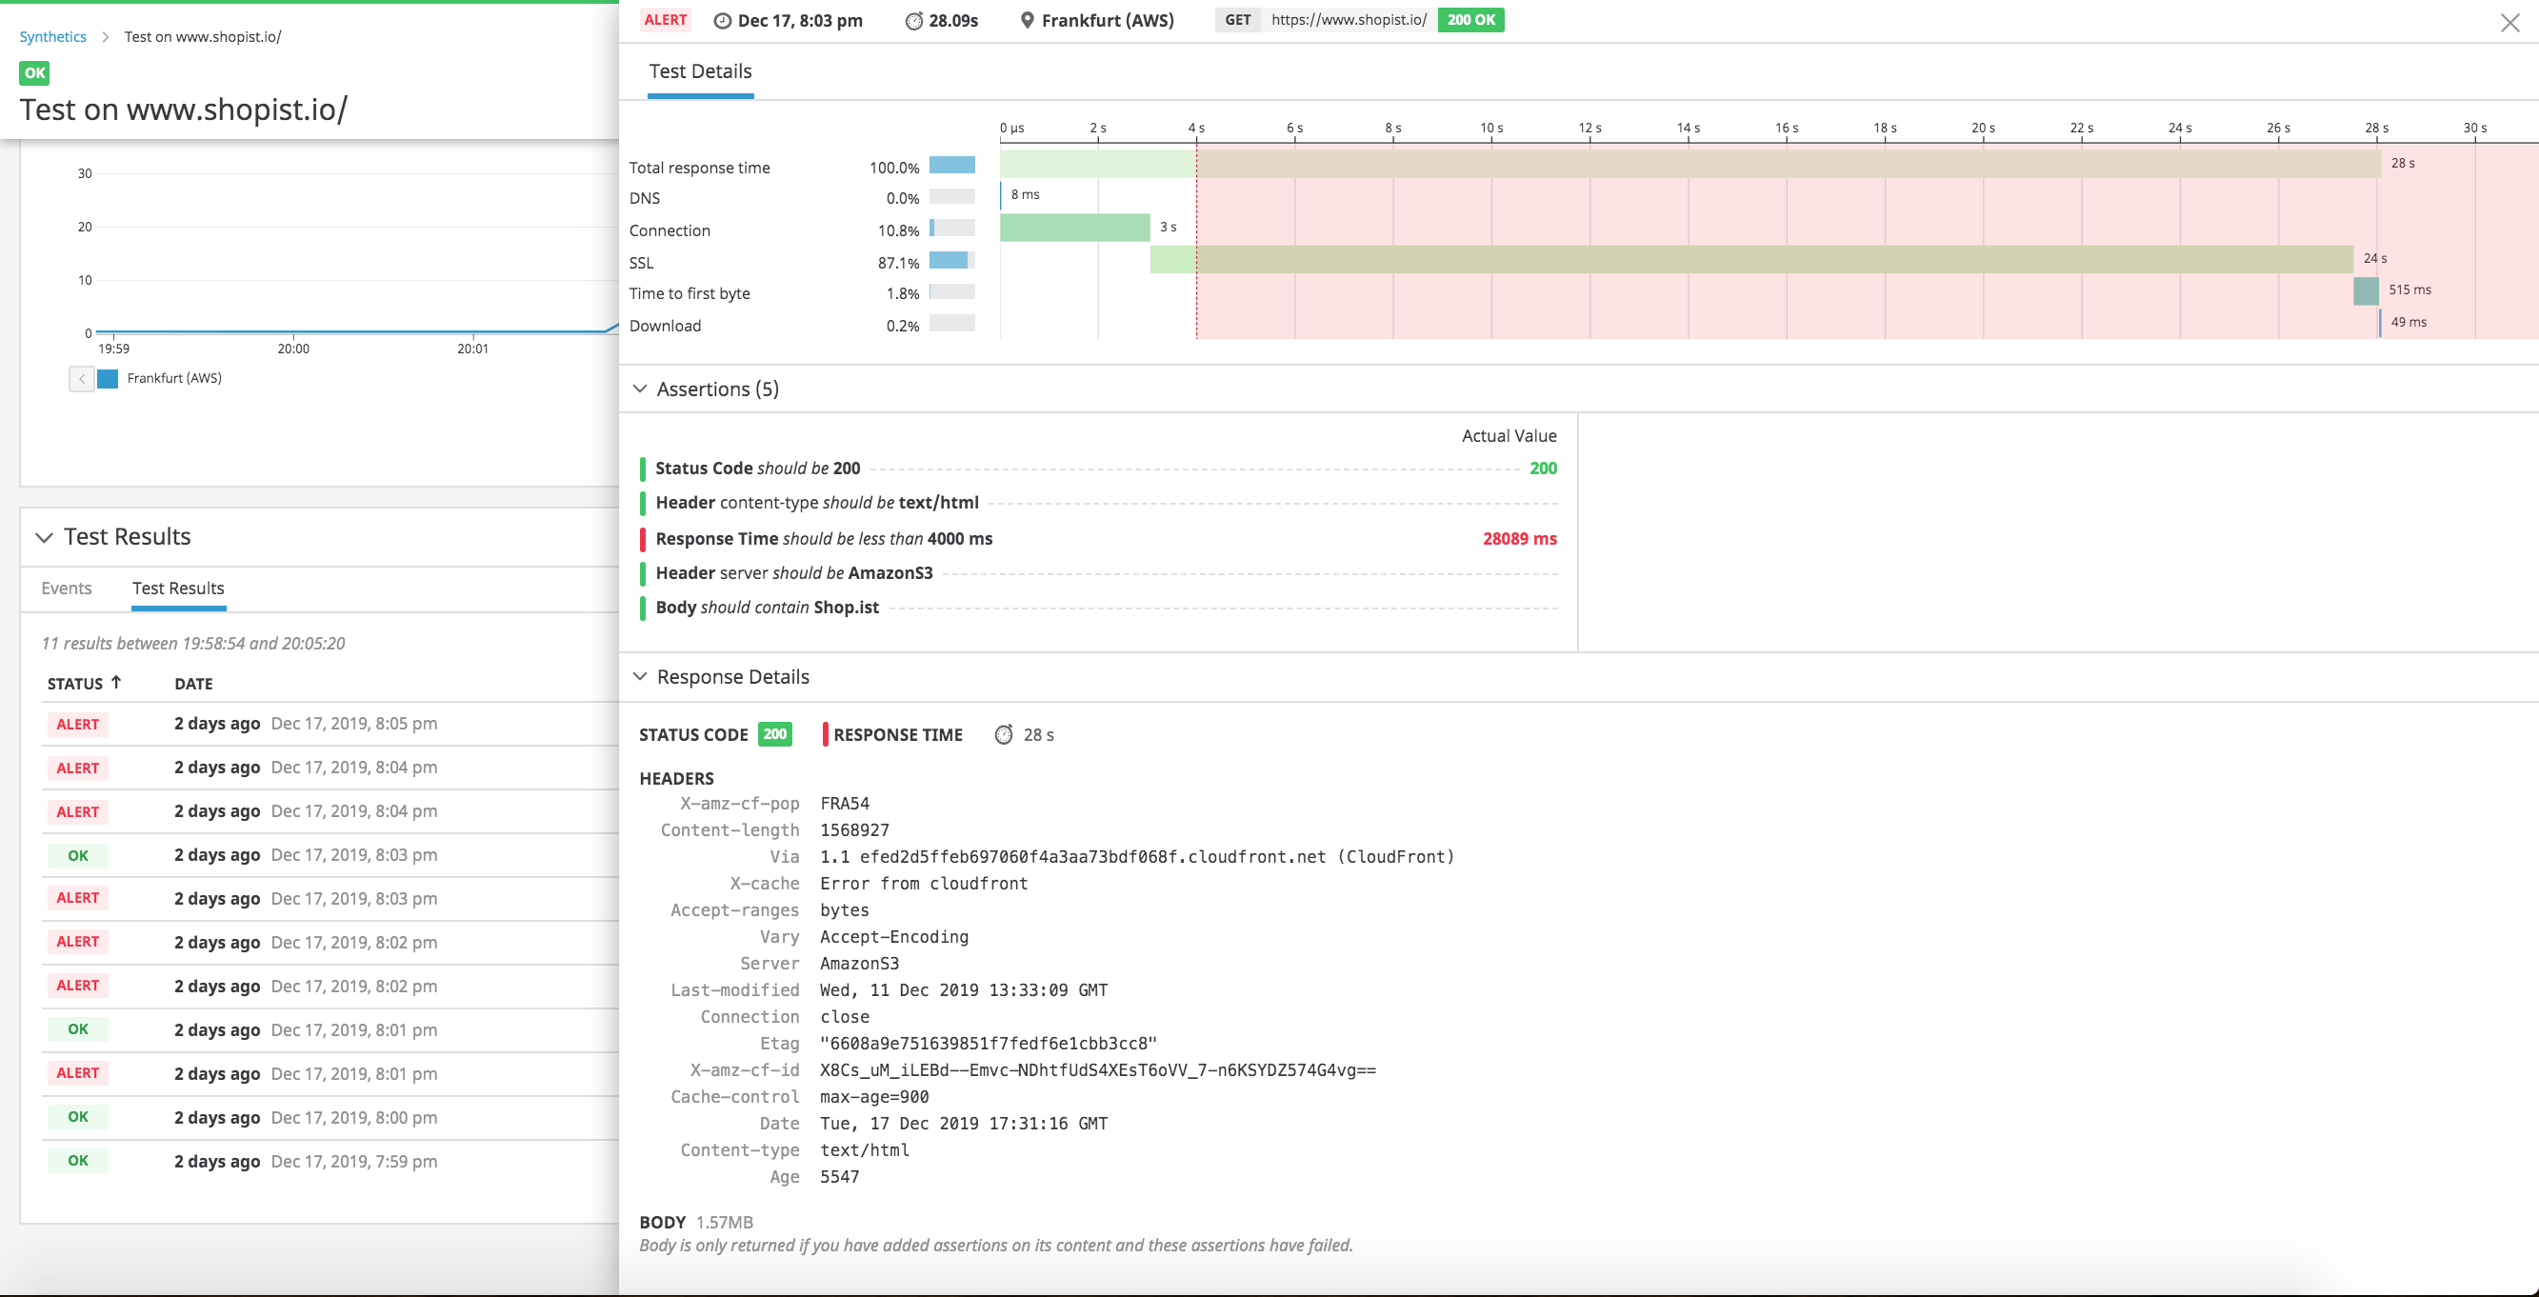Click the Cache-control max-age=900 value

(x=874, y=1096)
